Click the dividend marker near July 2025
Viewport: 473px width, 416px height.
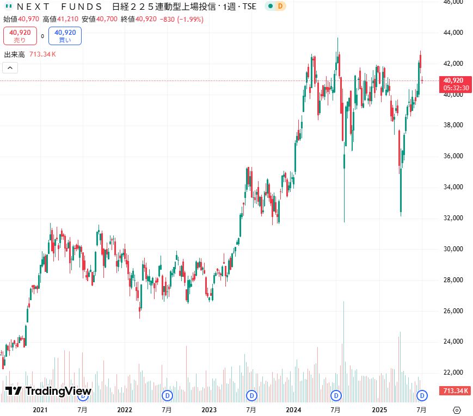click(421, 395)
